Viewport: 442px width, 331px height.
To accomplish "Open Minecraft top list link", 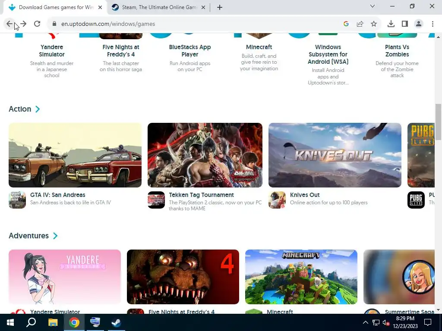I will pos(259,47).
